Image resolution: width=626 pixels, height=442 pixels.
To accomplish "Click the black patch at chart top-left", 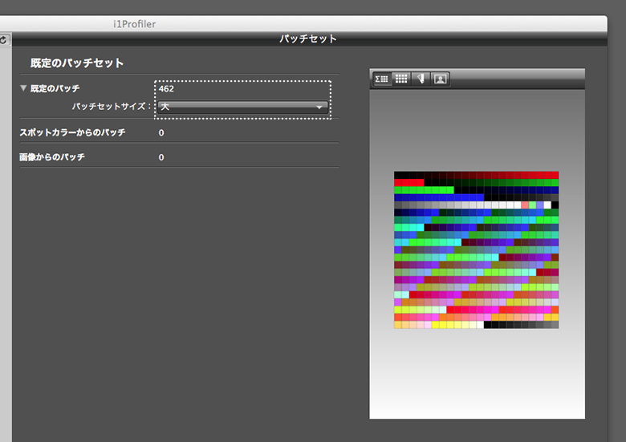I will click(398, 175).
